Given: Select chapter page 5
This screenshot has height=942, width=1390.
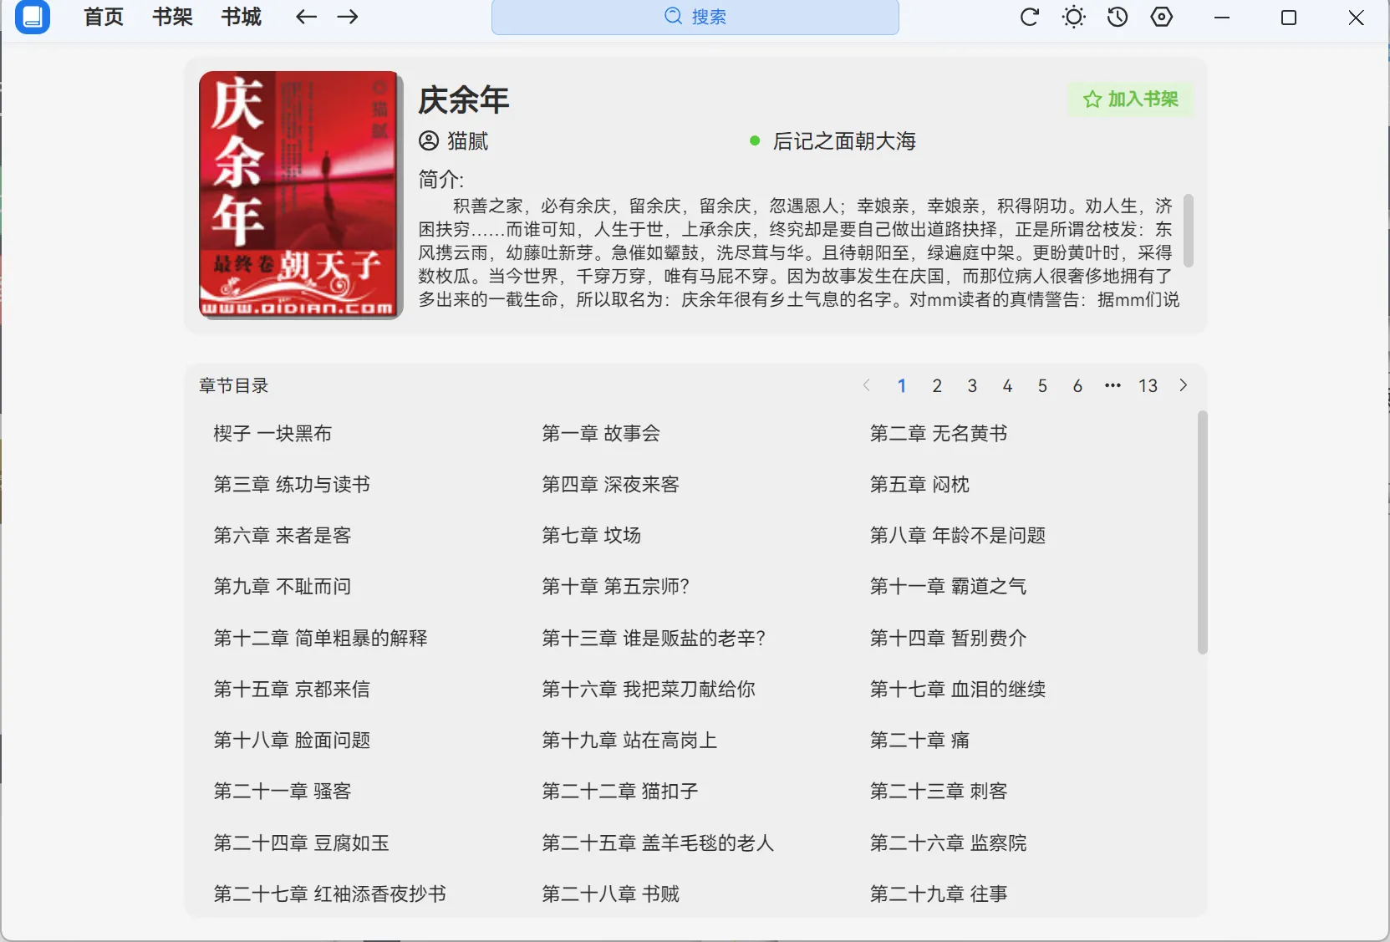Looking at the screenshot, I should pos(1042,385).
